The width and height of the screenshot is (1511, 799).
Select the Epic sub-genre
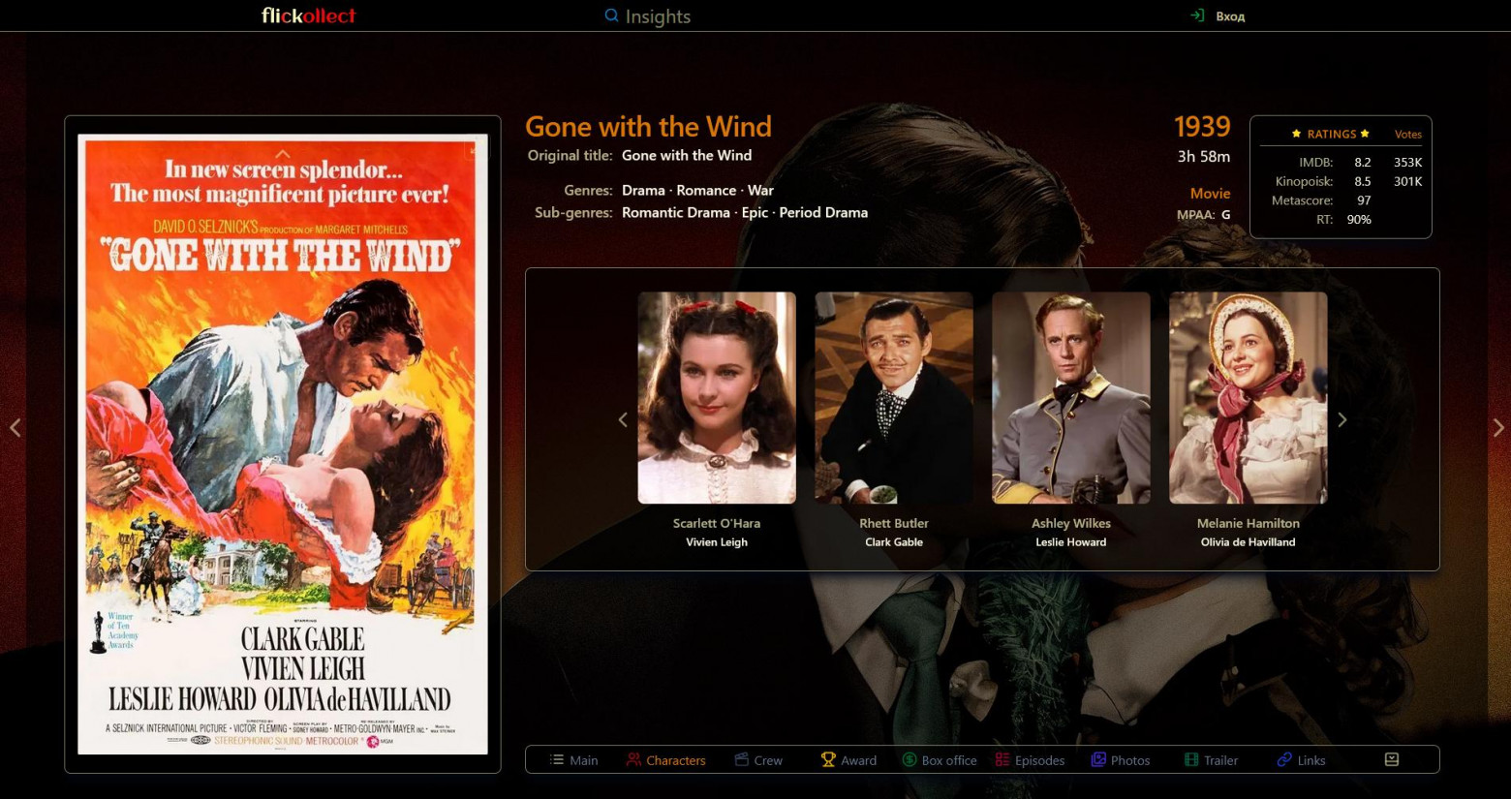[x=755, y=213]
